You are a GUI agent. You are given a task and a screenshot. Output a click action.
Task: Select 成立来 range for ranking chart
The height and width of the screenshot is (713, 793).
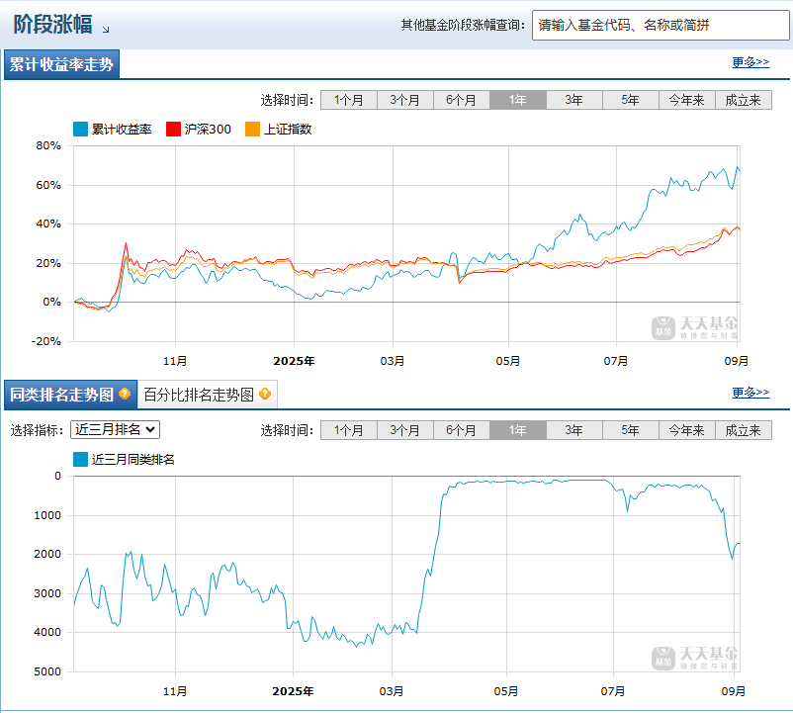(744, 430)
